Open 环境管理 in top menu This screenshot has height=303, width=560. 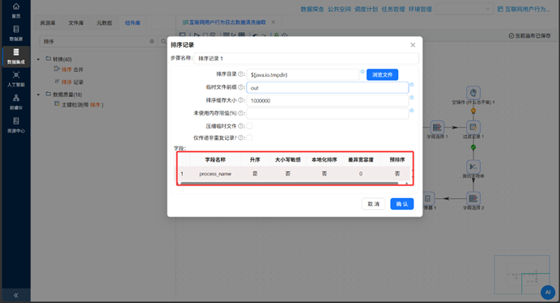(420, 9)
